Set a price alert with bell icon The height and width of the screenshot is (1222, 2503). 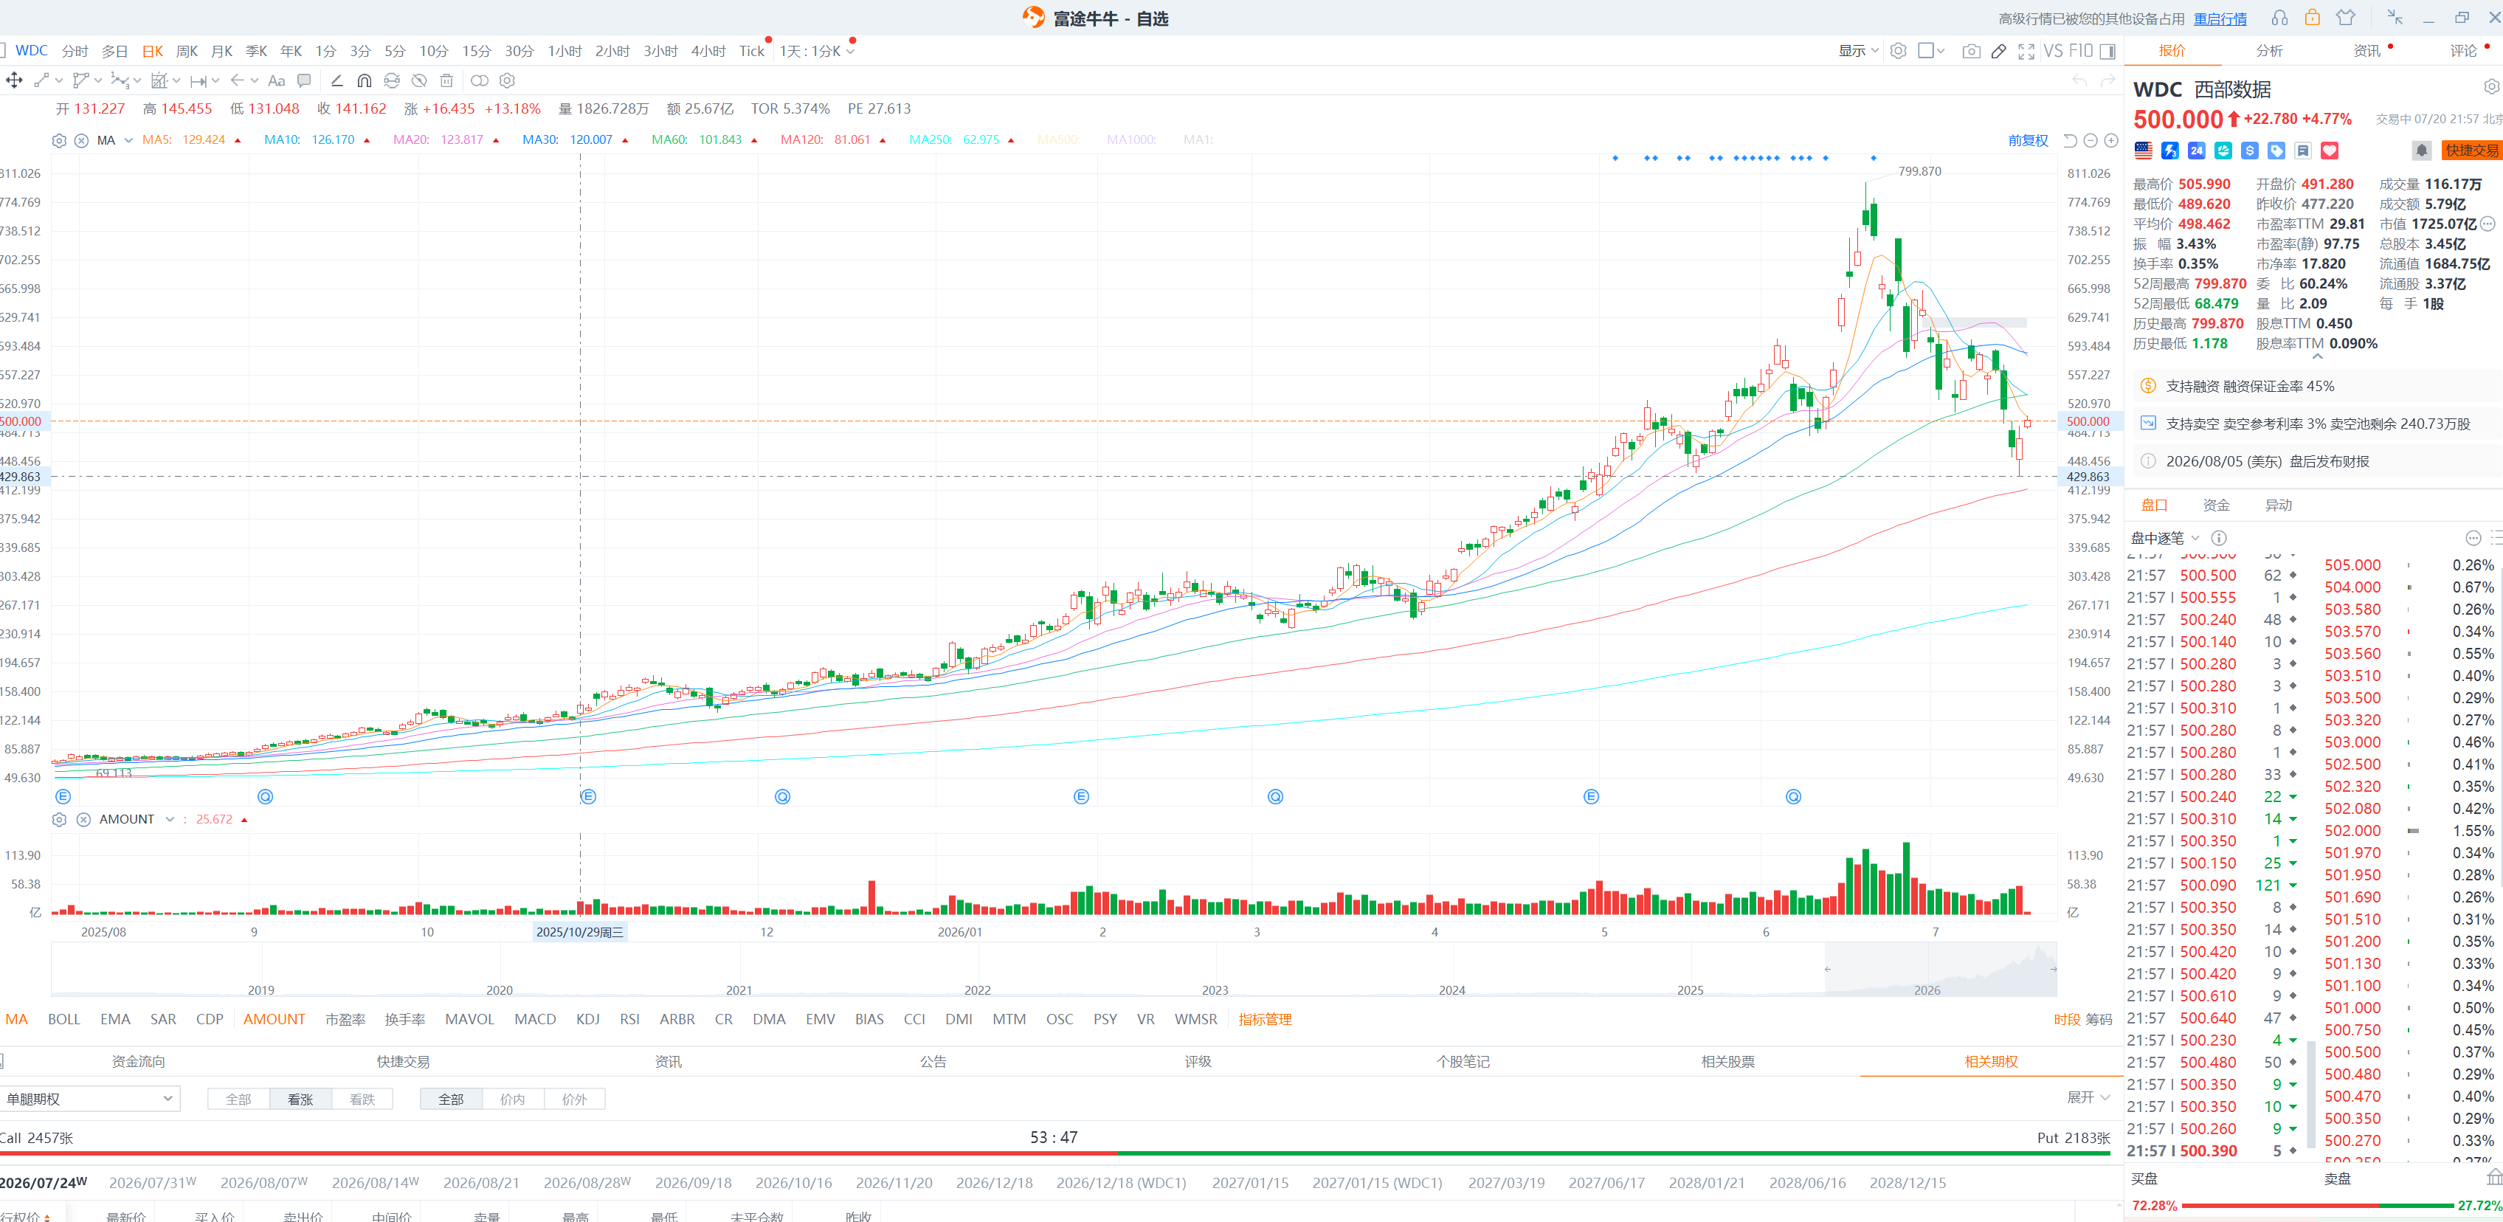pos(2423,151)
